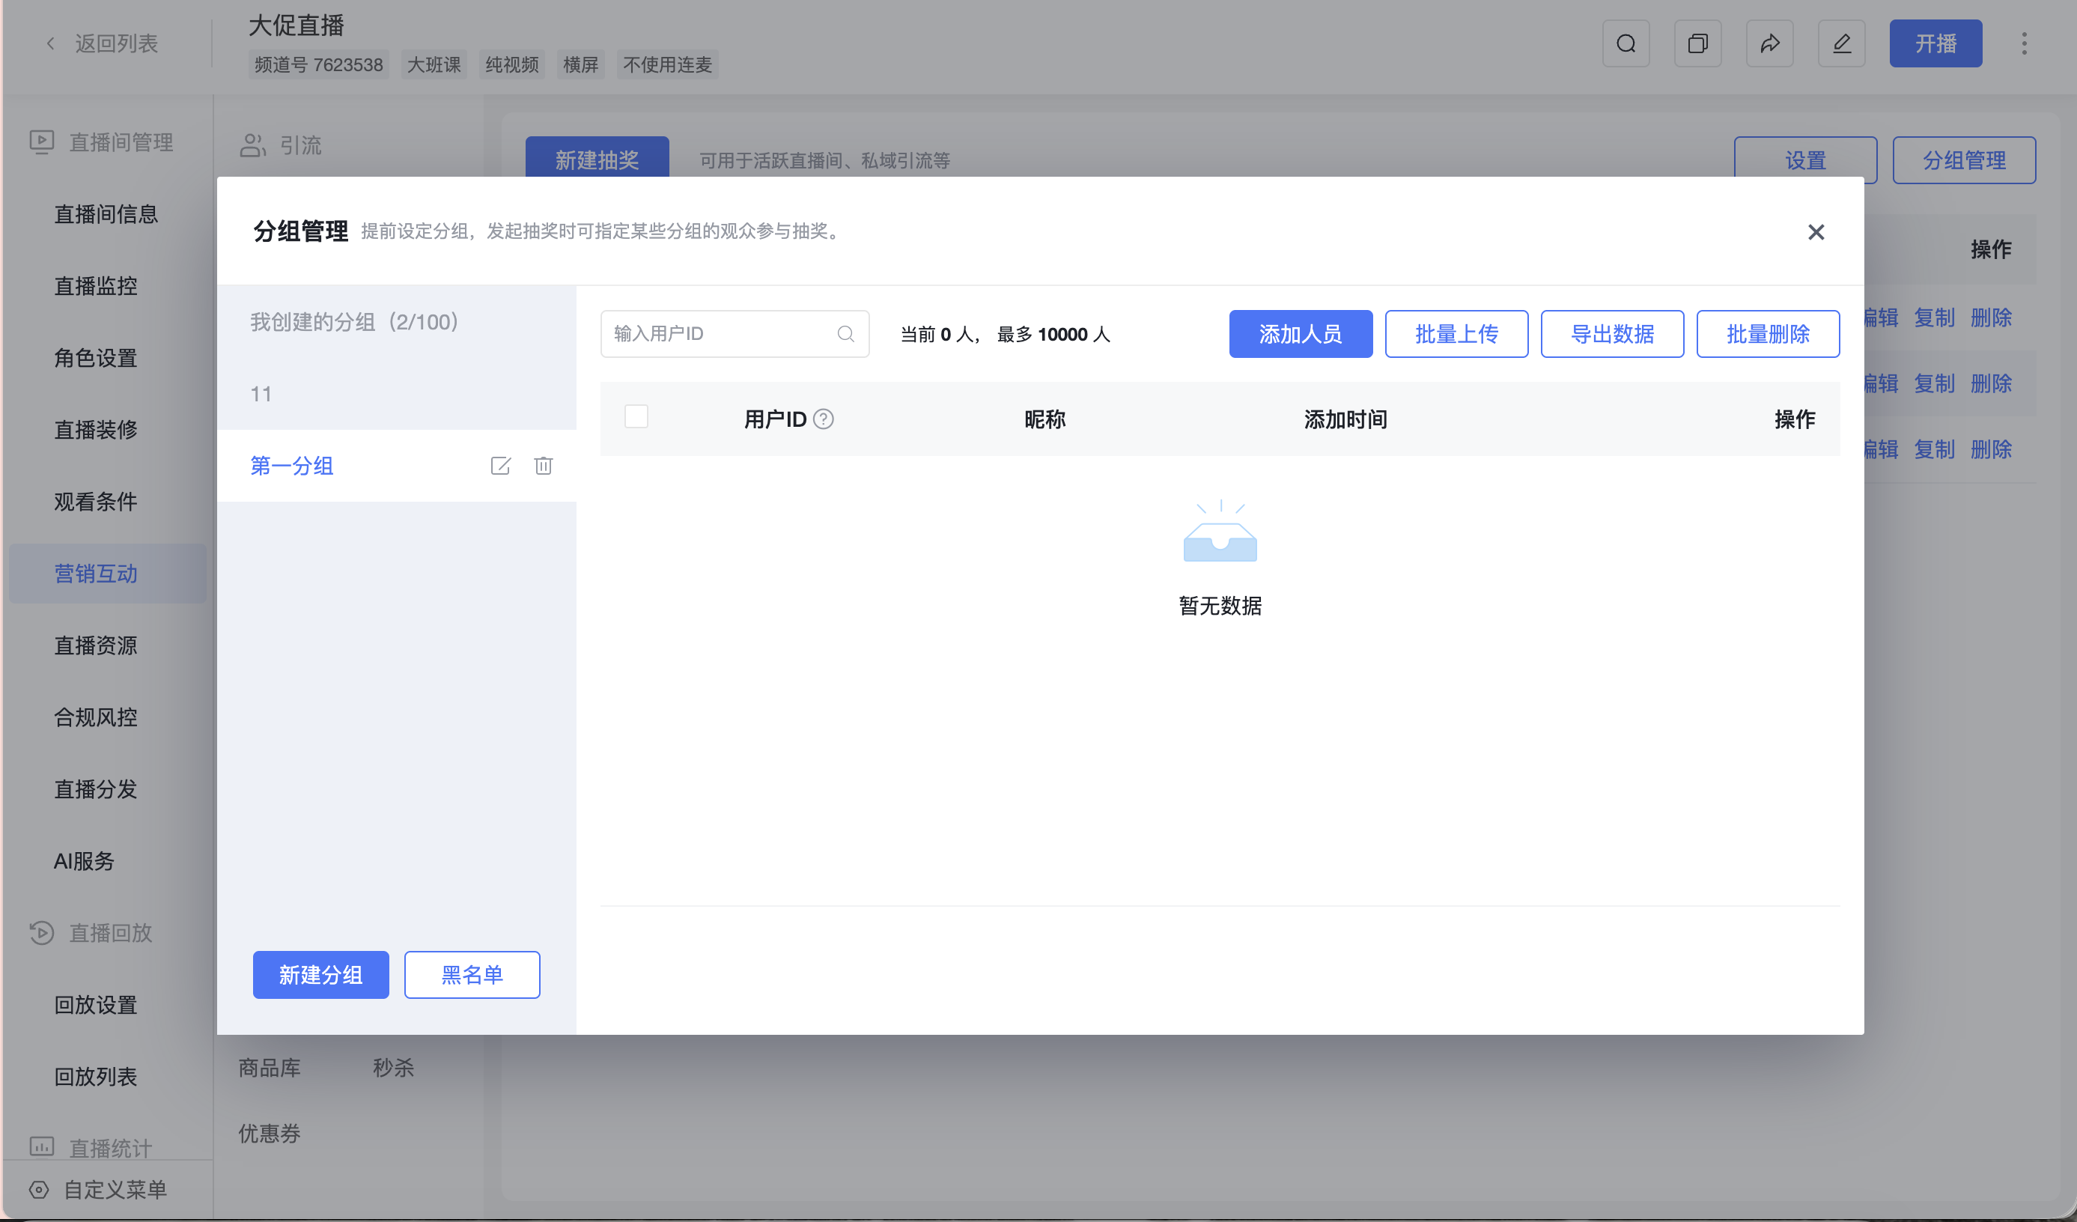Click the edit pencil icon in header
Image resolution: width=2077 pixels, height=1222 pixels.
(1841, 43)
